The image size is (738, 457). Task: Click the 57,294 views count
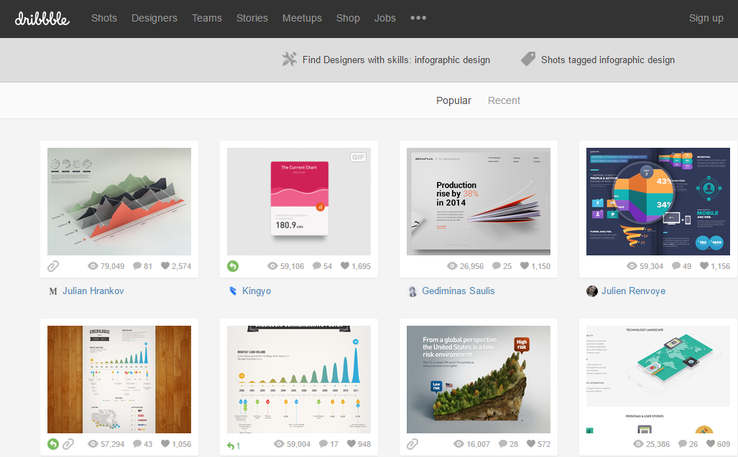tap(113, 444)
